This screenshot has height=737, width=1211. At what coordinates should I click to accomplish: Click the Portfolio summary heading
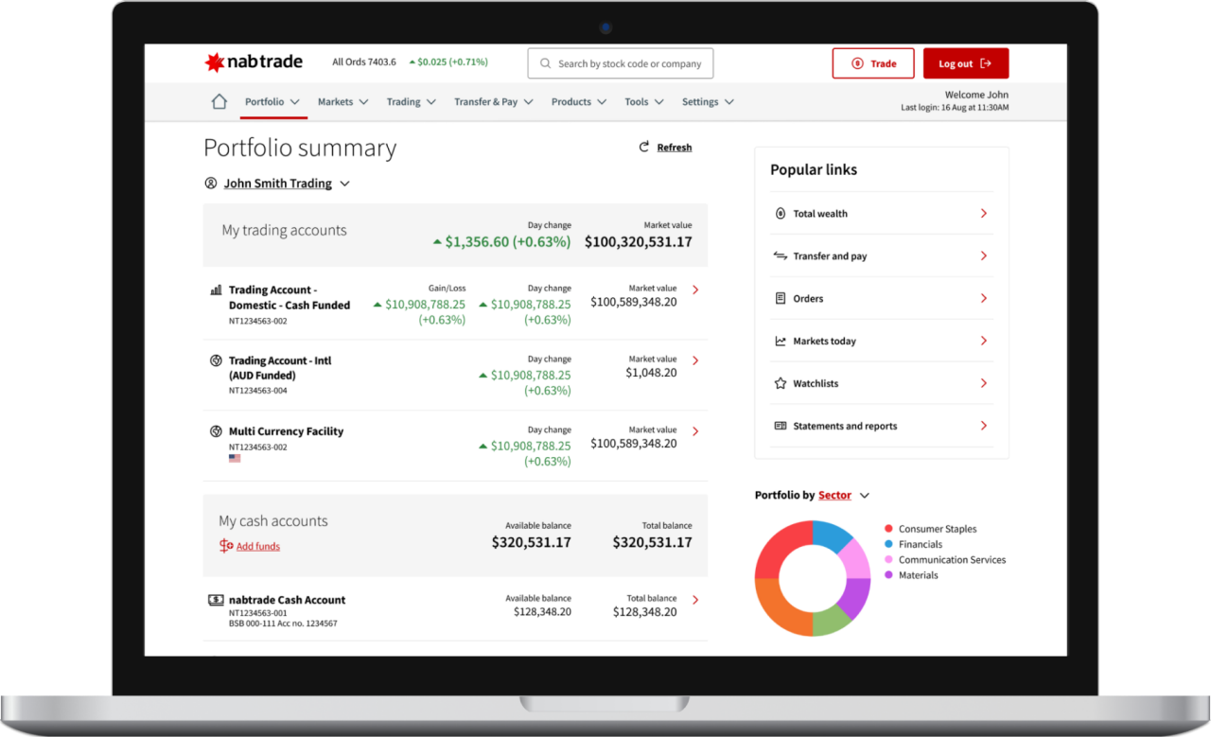tap(300, 149)
